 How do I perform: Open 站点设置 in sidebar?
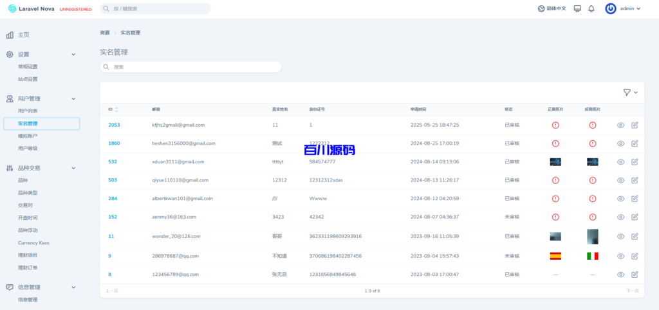28,79
